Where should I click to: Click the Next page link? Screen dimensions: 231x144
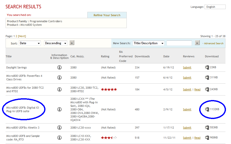[x=22, y=36]
